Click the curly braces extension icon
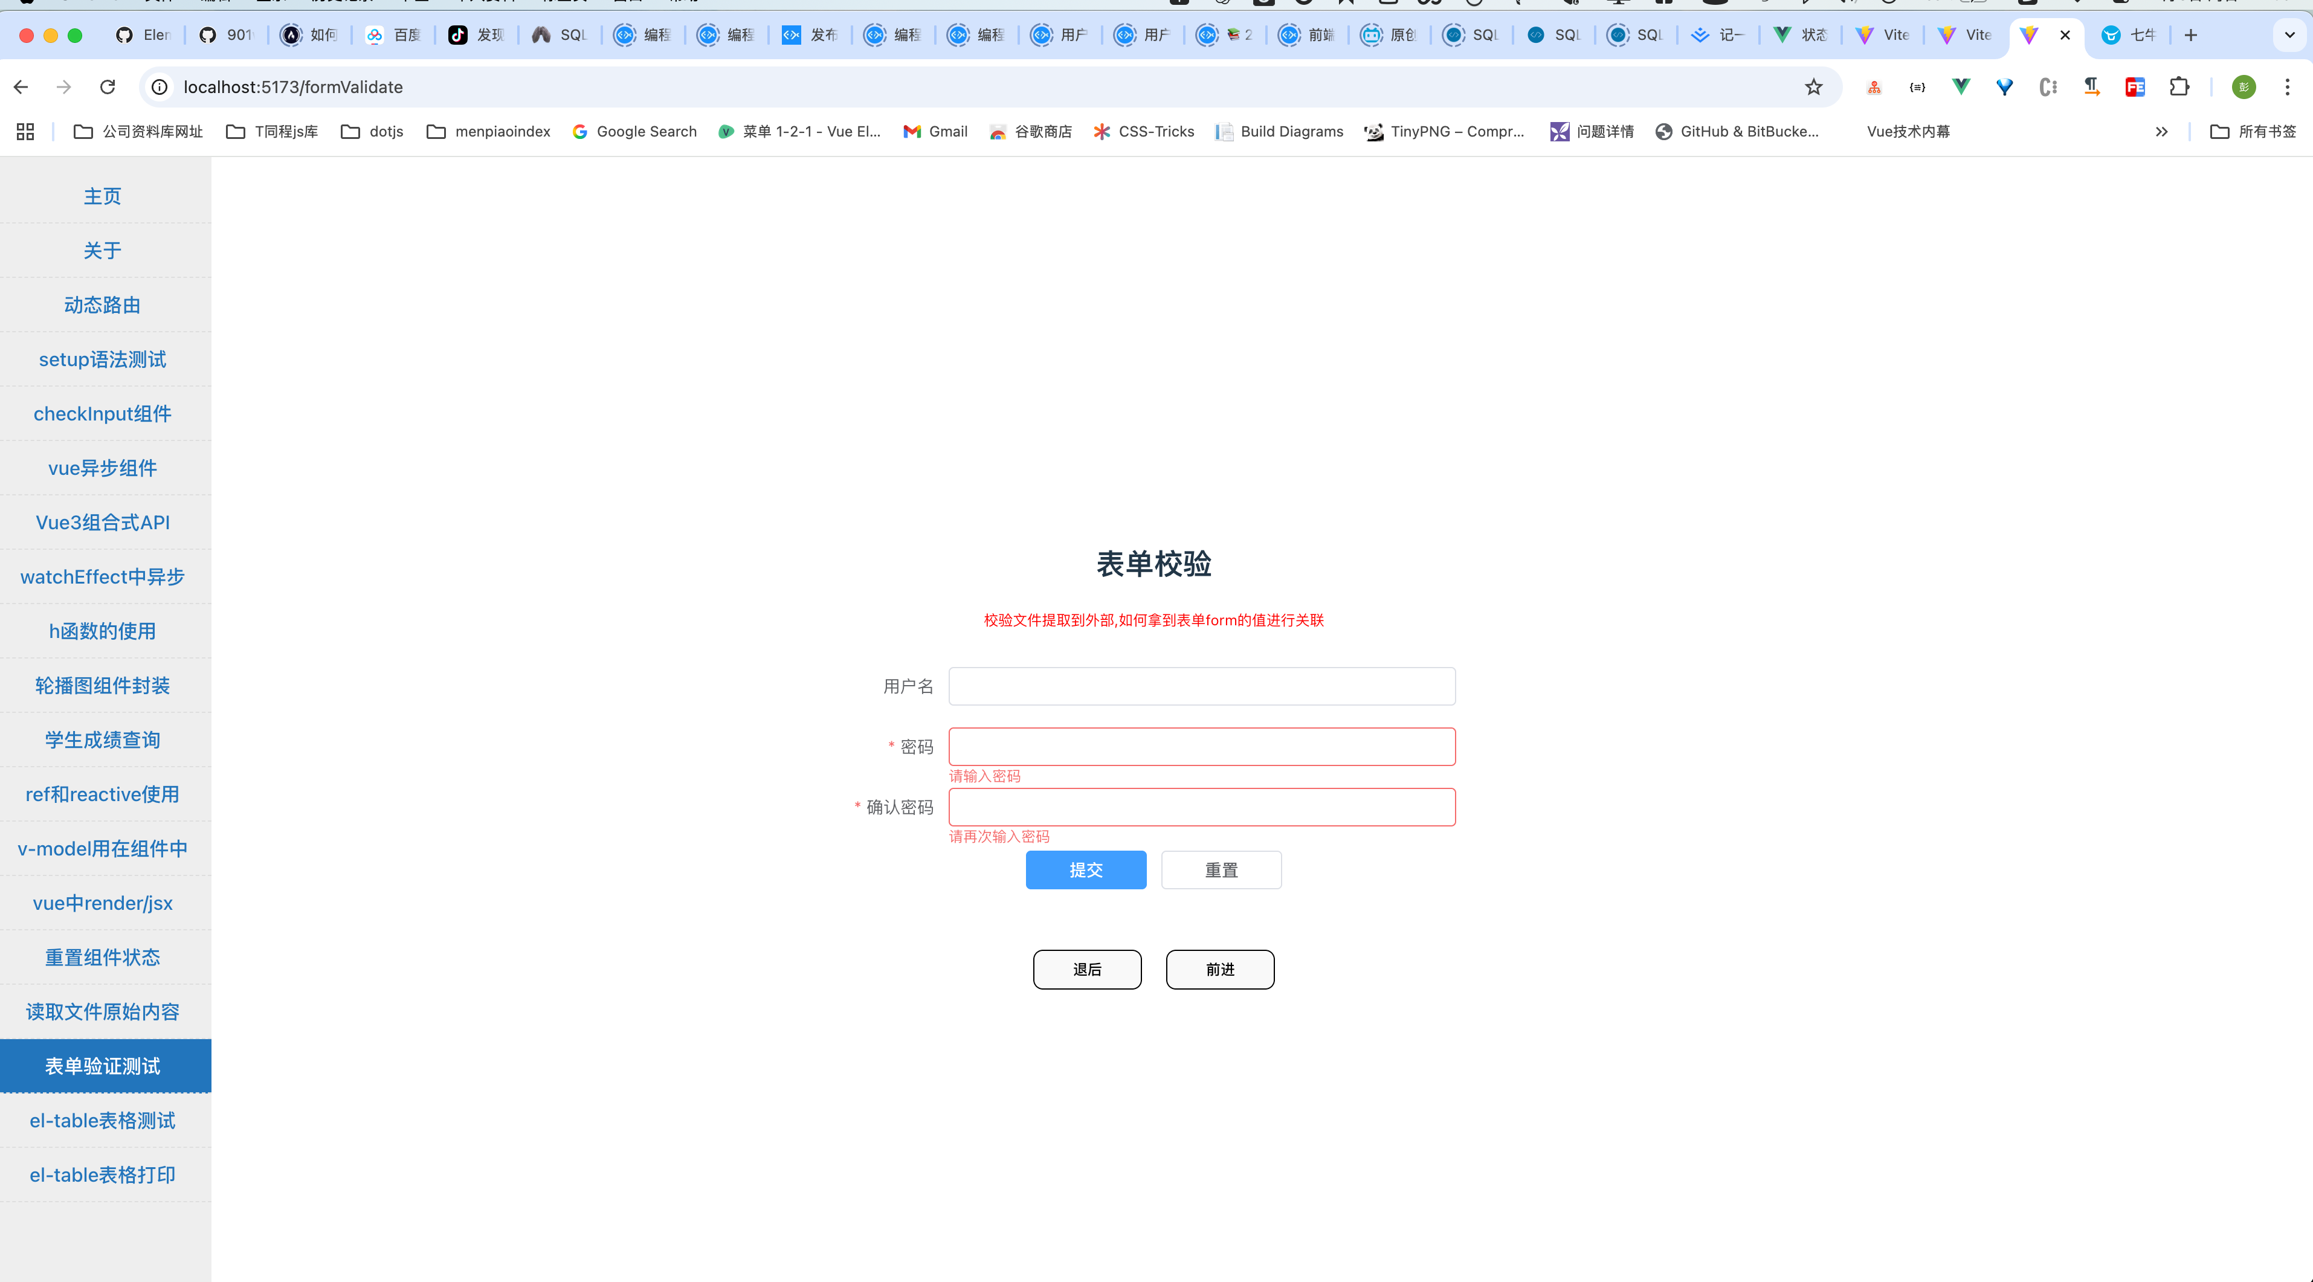The width and height of the screenshot is (2313, 1282). point(1917,87)
